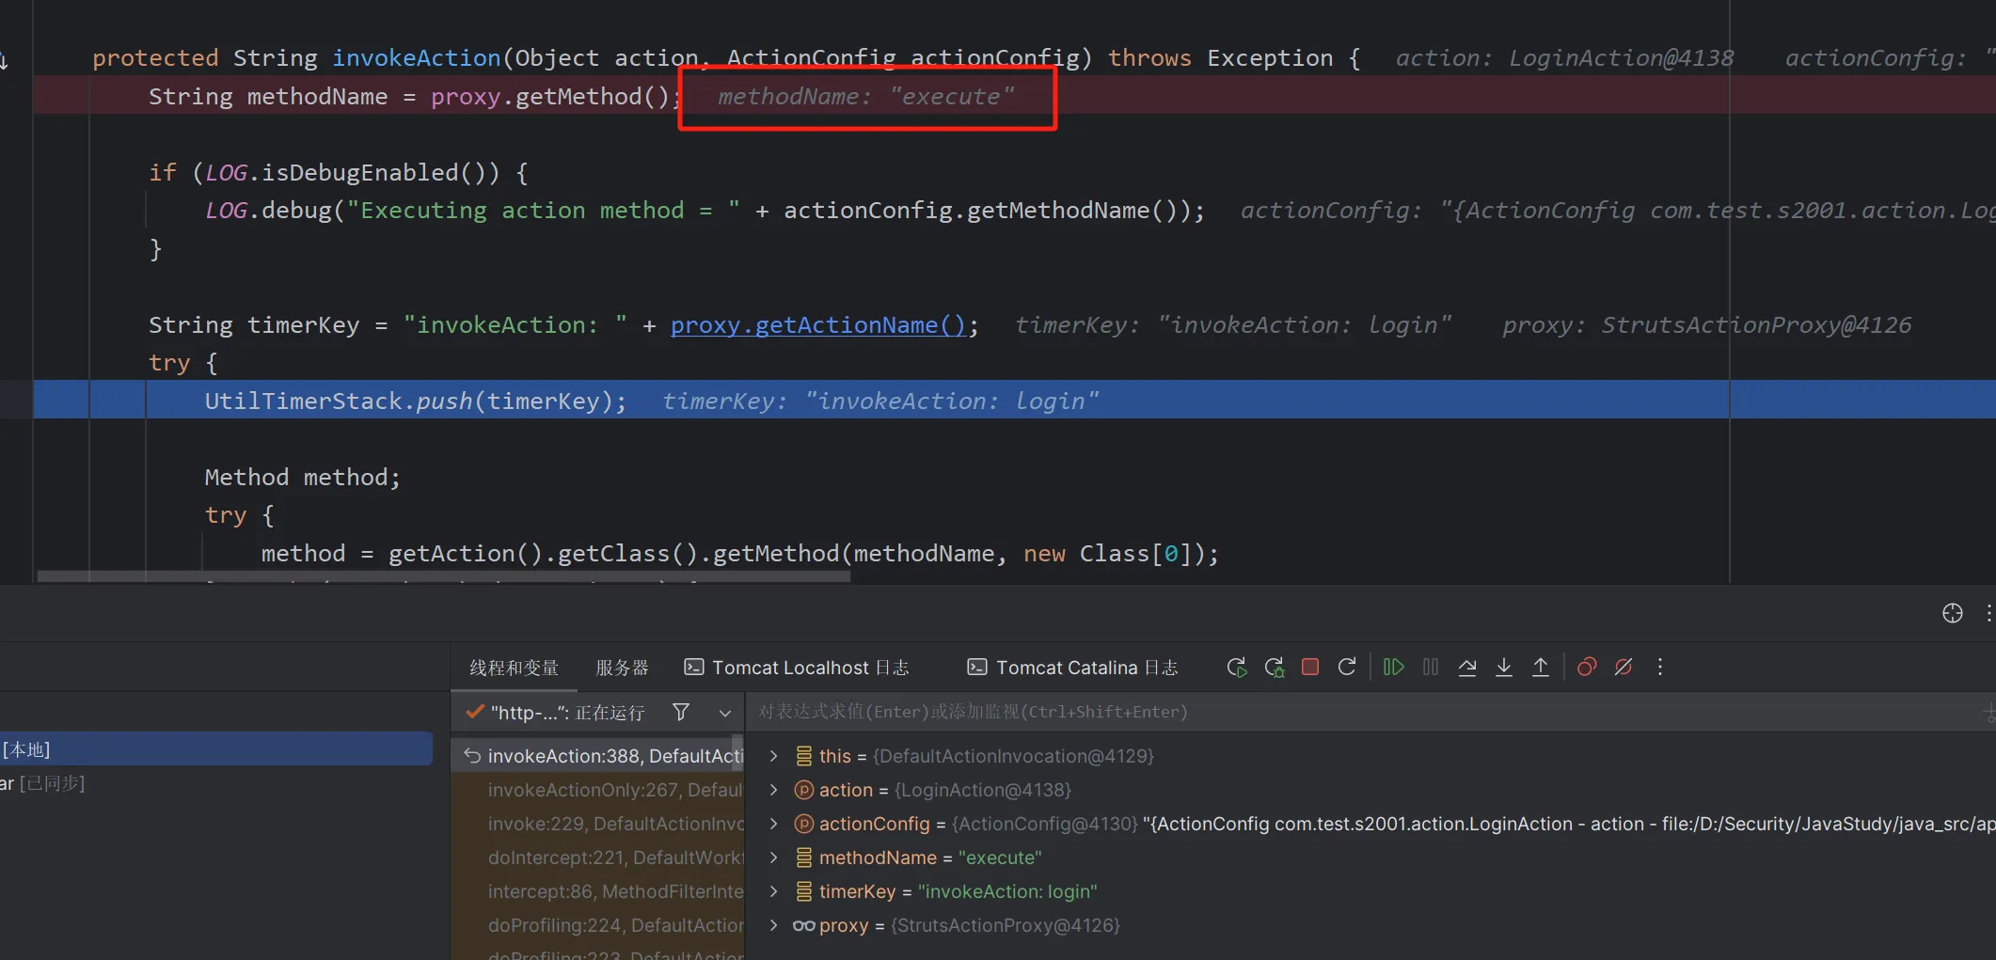Expand the 'methodName' variable node
Viewport: 1996px width, 960px height.
click(x=773, y=858)
